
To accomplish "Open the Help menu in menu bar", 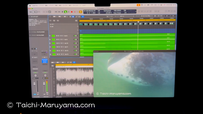I will (84, 5).
